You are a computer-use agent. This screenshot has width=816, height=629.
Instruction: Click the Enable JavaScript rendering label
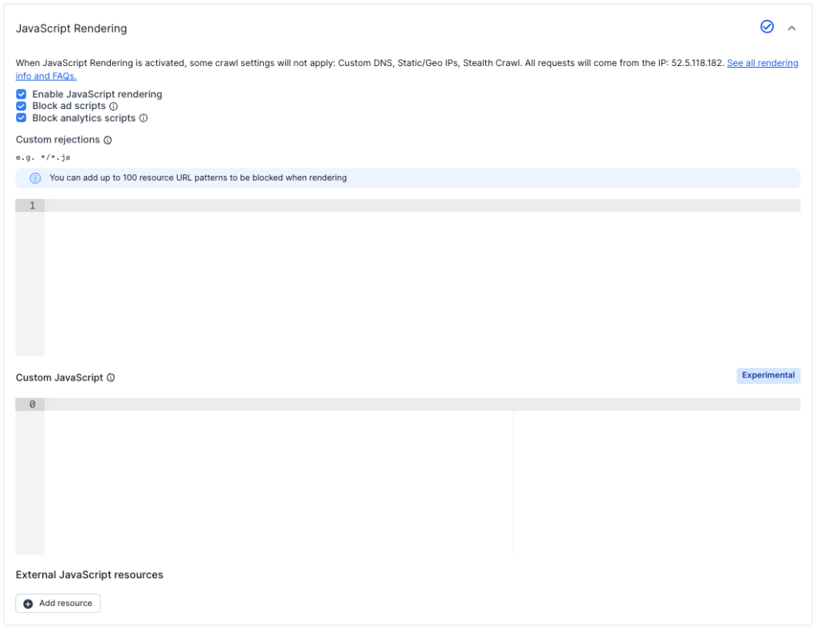(x=97, y=94)
